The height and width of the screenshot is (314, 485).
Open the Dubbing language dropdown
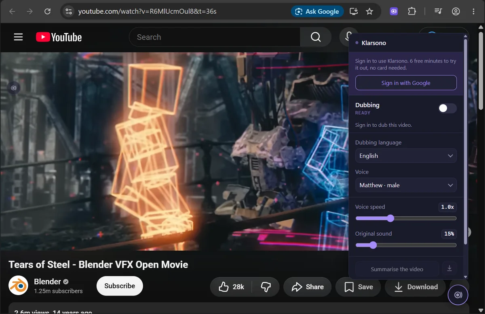406,156
